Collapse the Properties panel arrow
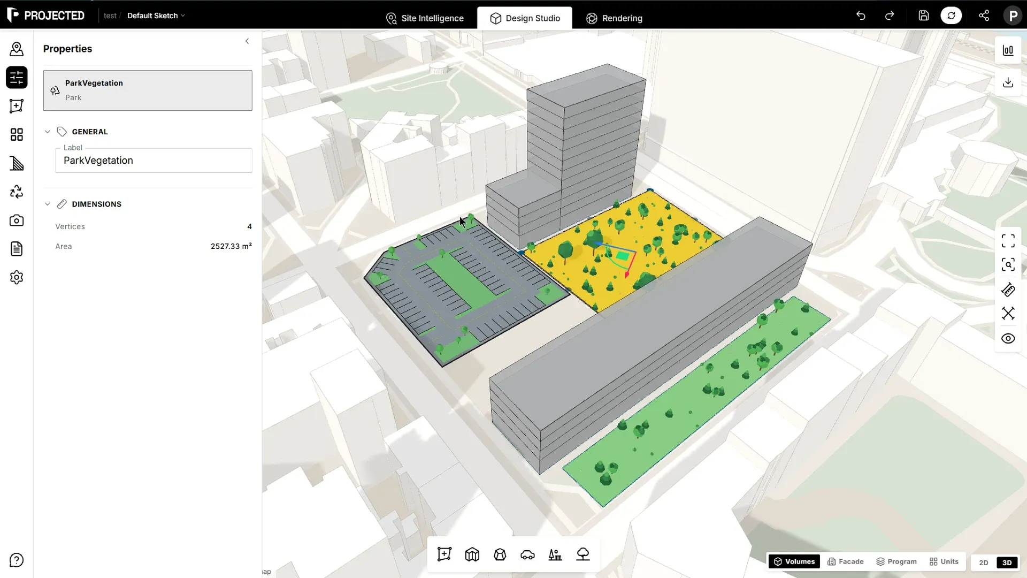Image resolution: width=1027 pixels, height=578 pixels. (x=247, y=41)
